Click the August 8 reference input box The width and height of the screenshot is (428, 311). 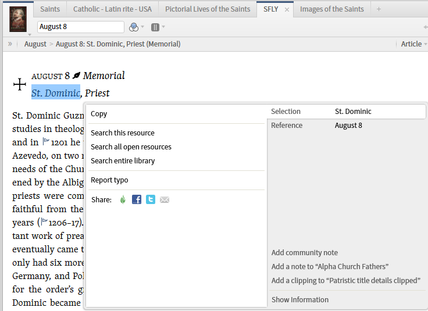(80, 27)
